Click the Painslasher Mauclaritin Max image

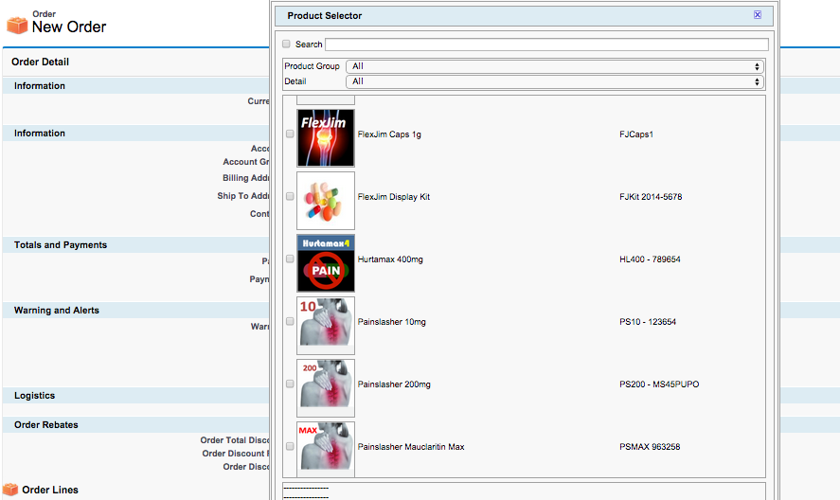pos(326,450)
